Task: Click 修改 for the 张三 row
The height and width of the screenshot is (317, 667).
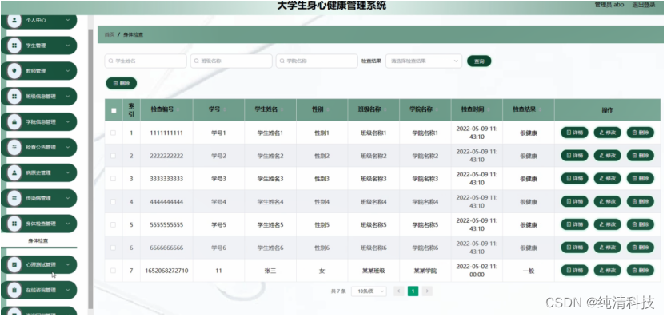Action: 608,270
